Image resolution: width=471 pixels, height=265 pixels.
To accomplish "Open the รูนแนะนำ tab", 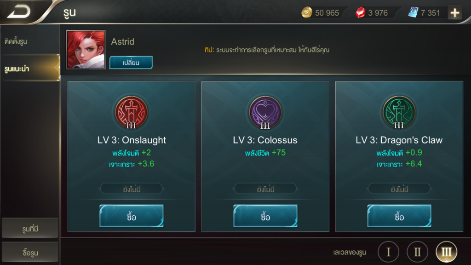I will coord(30,68).
